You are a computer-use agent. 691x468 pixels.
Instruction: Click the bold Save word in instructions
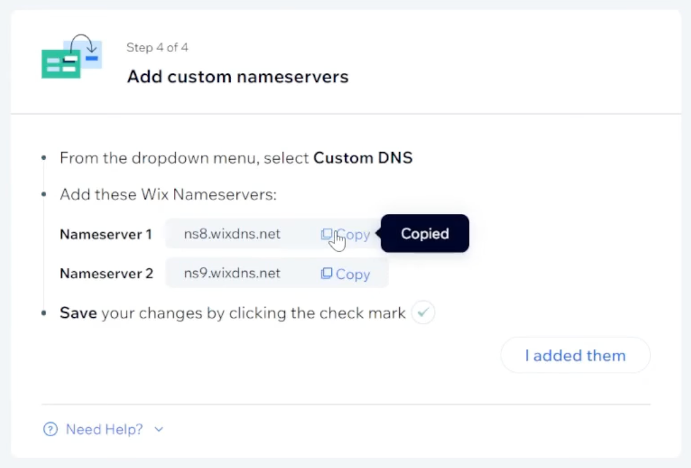(x=78, y=313)
